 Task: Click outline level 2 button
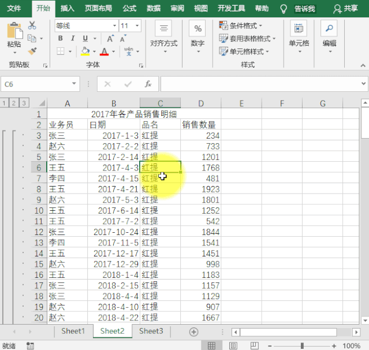[x=14, y=103]
